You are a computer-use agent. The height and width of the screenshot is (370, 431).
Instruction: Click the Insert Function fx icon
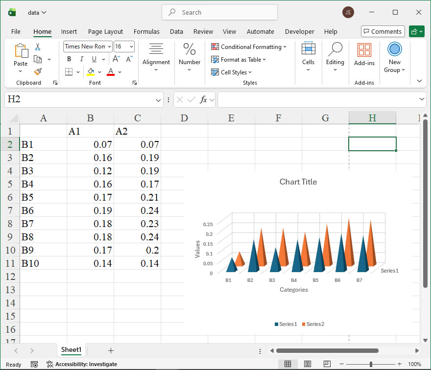point(204,99)
